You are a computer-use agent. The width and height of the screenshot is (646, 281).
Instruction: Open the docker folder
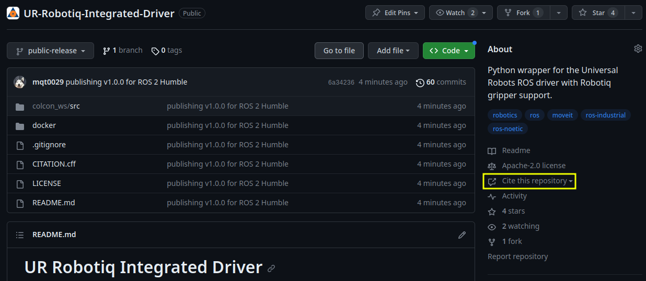click(44, 125)
